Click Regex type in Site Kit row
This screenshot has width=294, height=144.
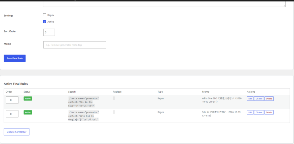[161, 112]
